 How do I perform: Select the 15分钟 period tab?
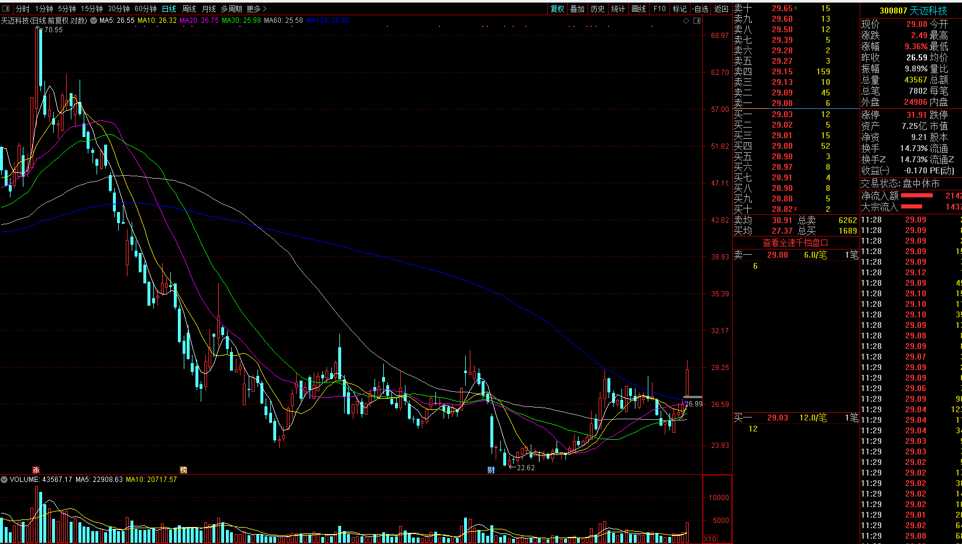pyautogui.click(x=91, y=9)
